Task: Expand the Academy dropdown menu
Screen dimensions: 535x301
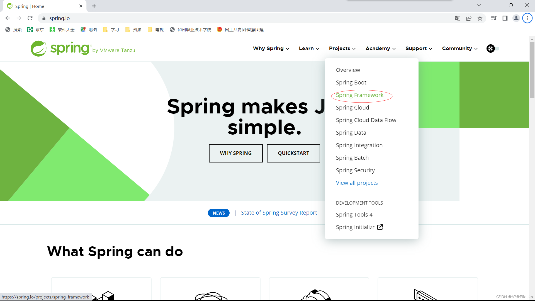Action: pyautogui.click(x=381, y=48)
